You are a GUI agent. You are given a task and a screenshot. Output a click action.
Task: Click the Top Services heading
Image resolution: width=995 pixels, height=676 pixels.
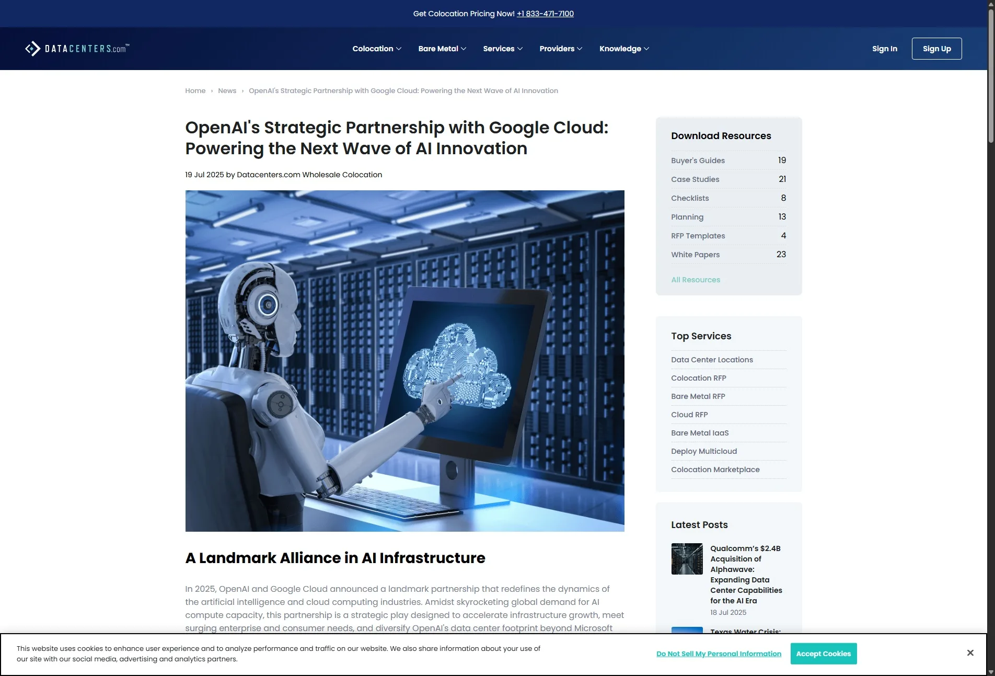pyautogui.click(x=701, y=336)
